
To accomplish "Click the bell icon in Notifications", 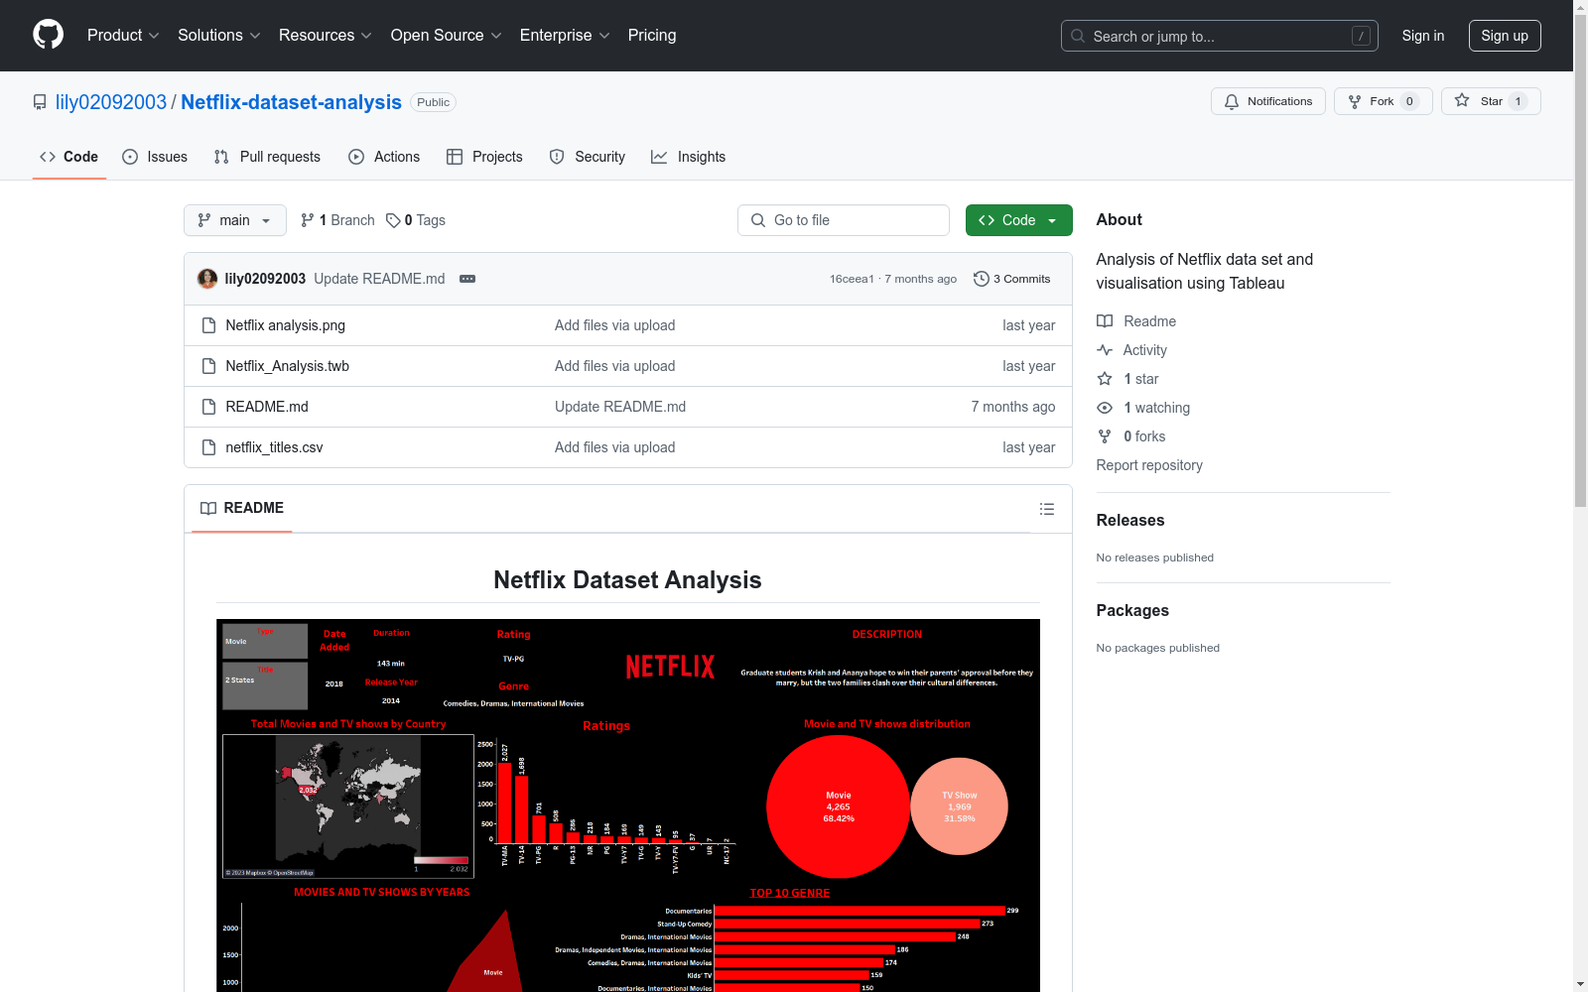I will (1232, 101).
